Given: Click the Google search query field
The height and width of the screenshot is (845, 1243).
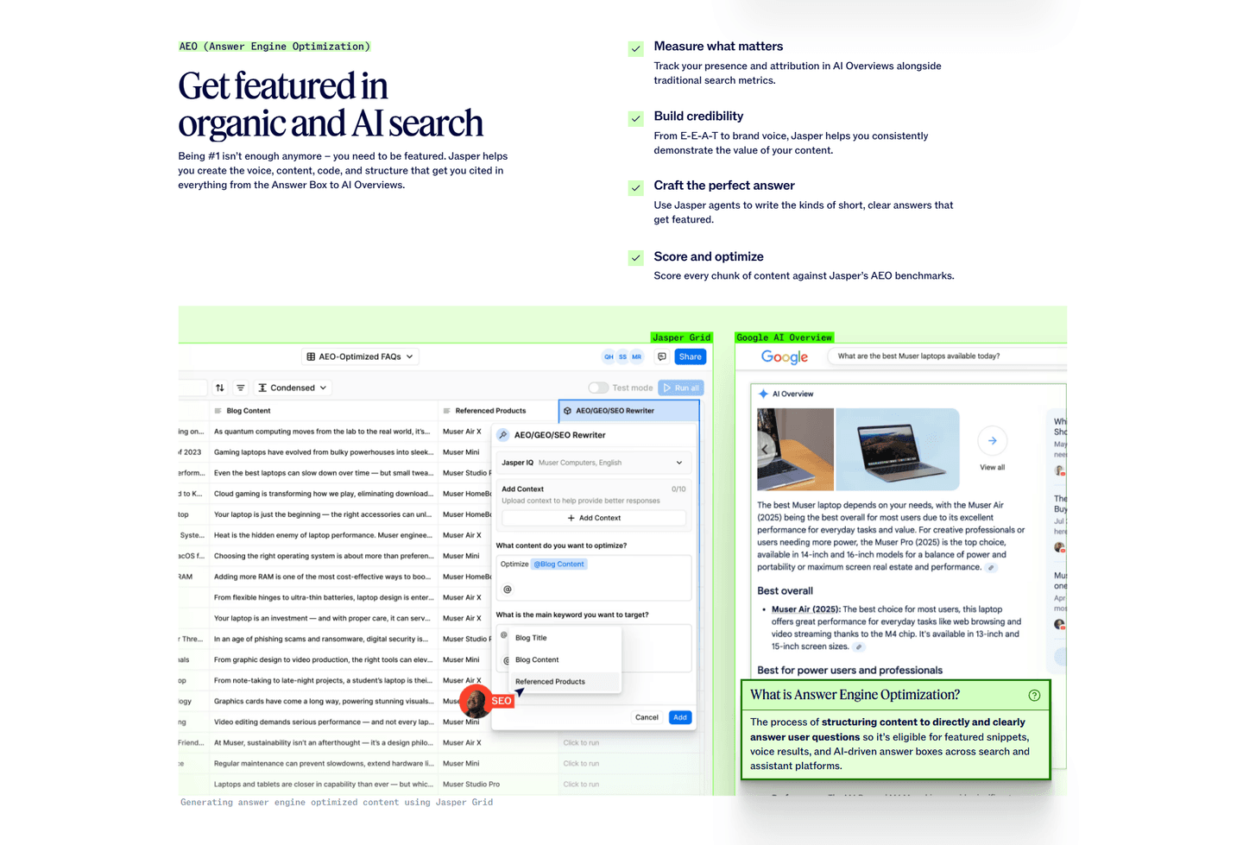Looking at the screenshot, I should pos(947,356).
